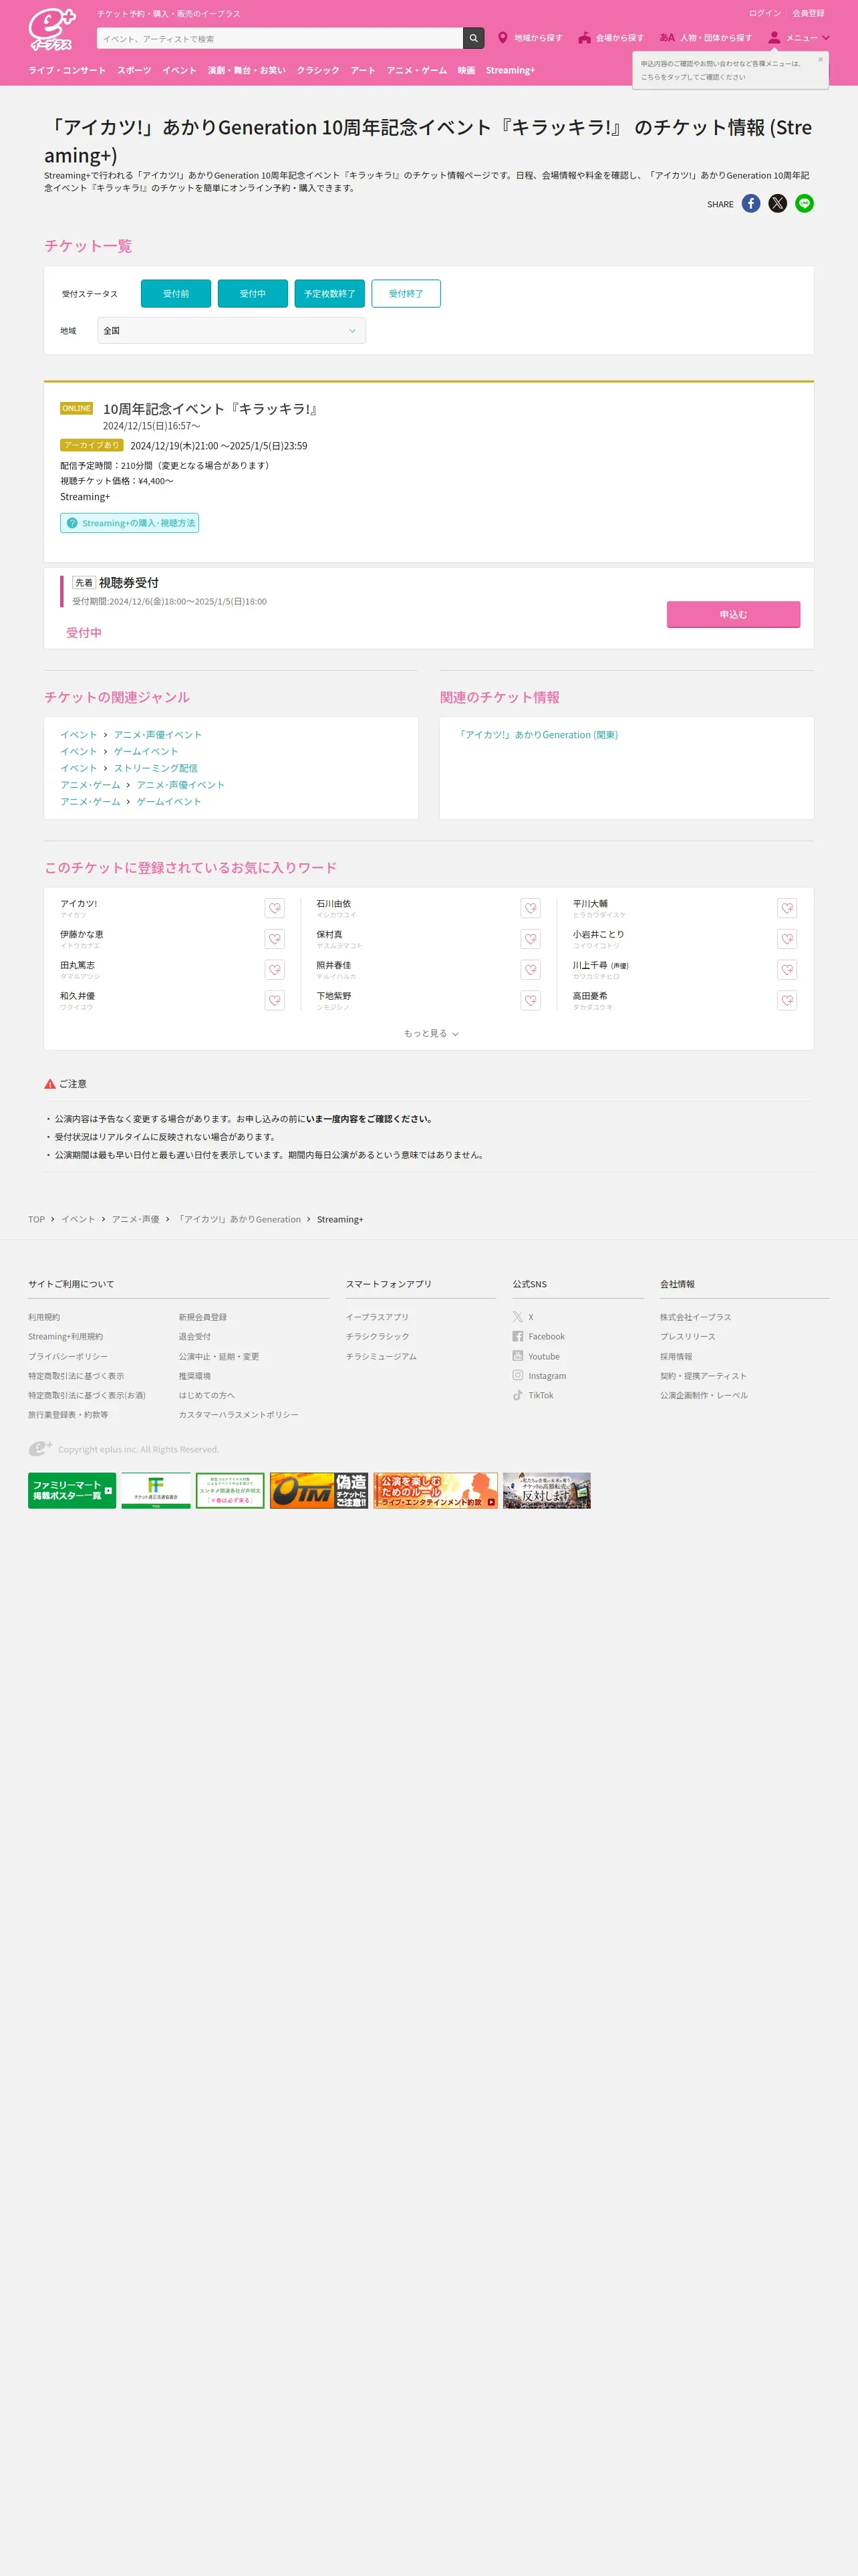
Task: Open related ticket 「アイカツ!」あかりGeneration (関東)
Action: pos(537,735)
